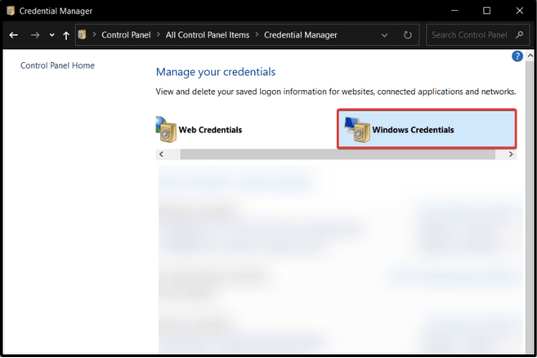This screenshot has height=358, width=537.
Task: Expand the address bar history dropdown
Action: (384, 35)
